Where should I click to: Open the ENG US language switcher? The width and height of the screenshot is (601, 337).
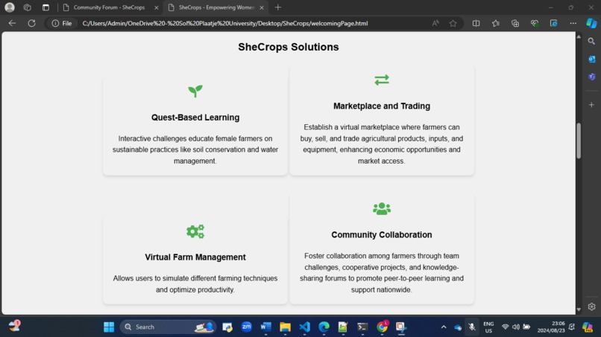pyautogui.click(x=488, y=327)
